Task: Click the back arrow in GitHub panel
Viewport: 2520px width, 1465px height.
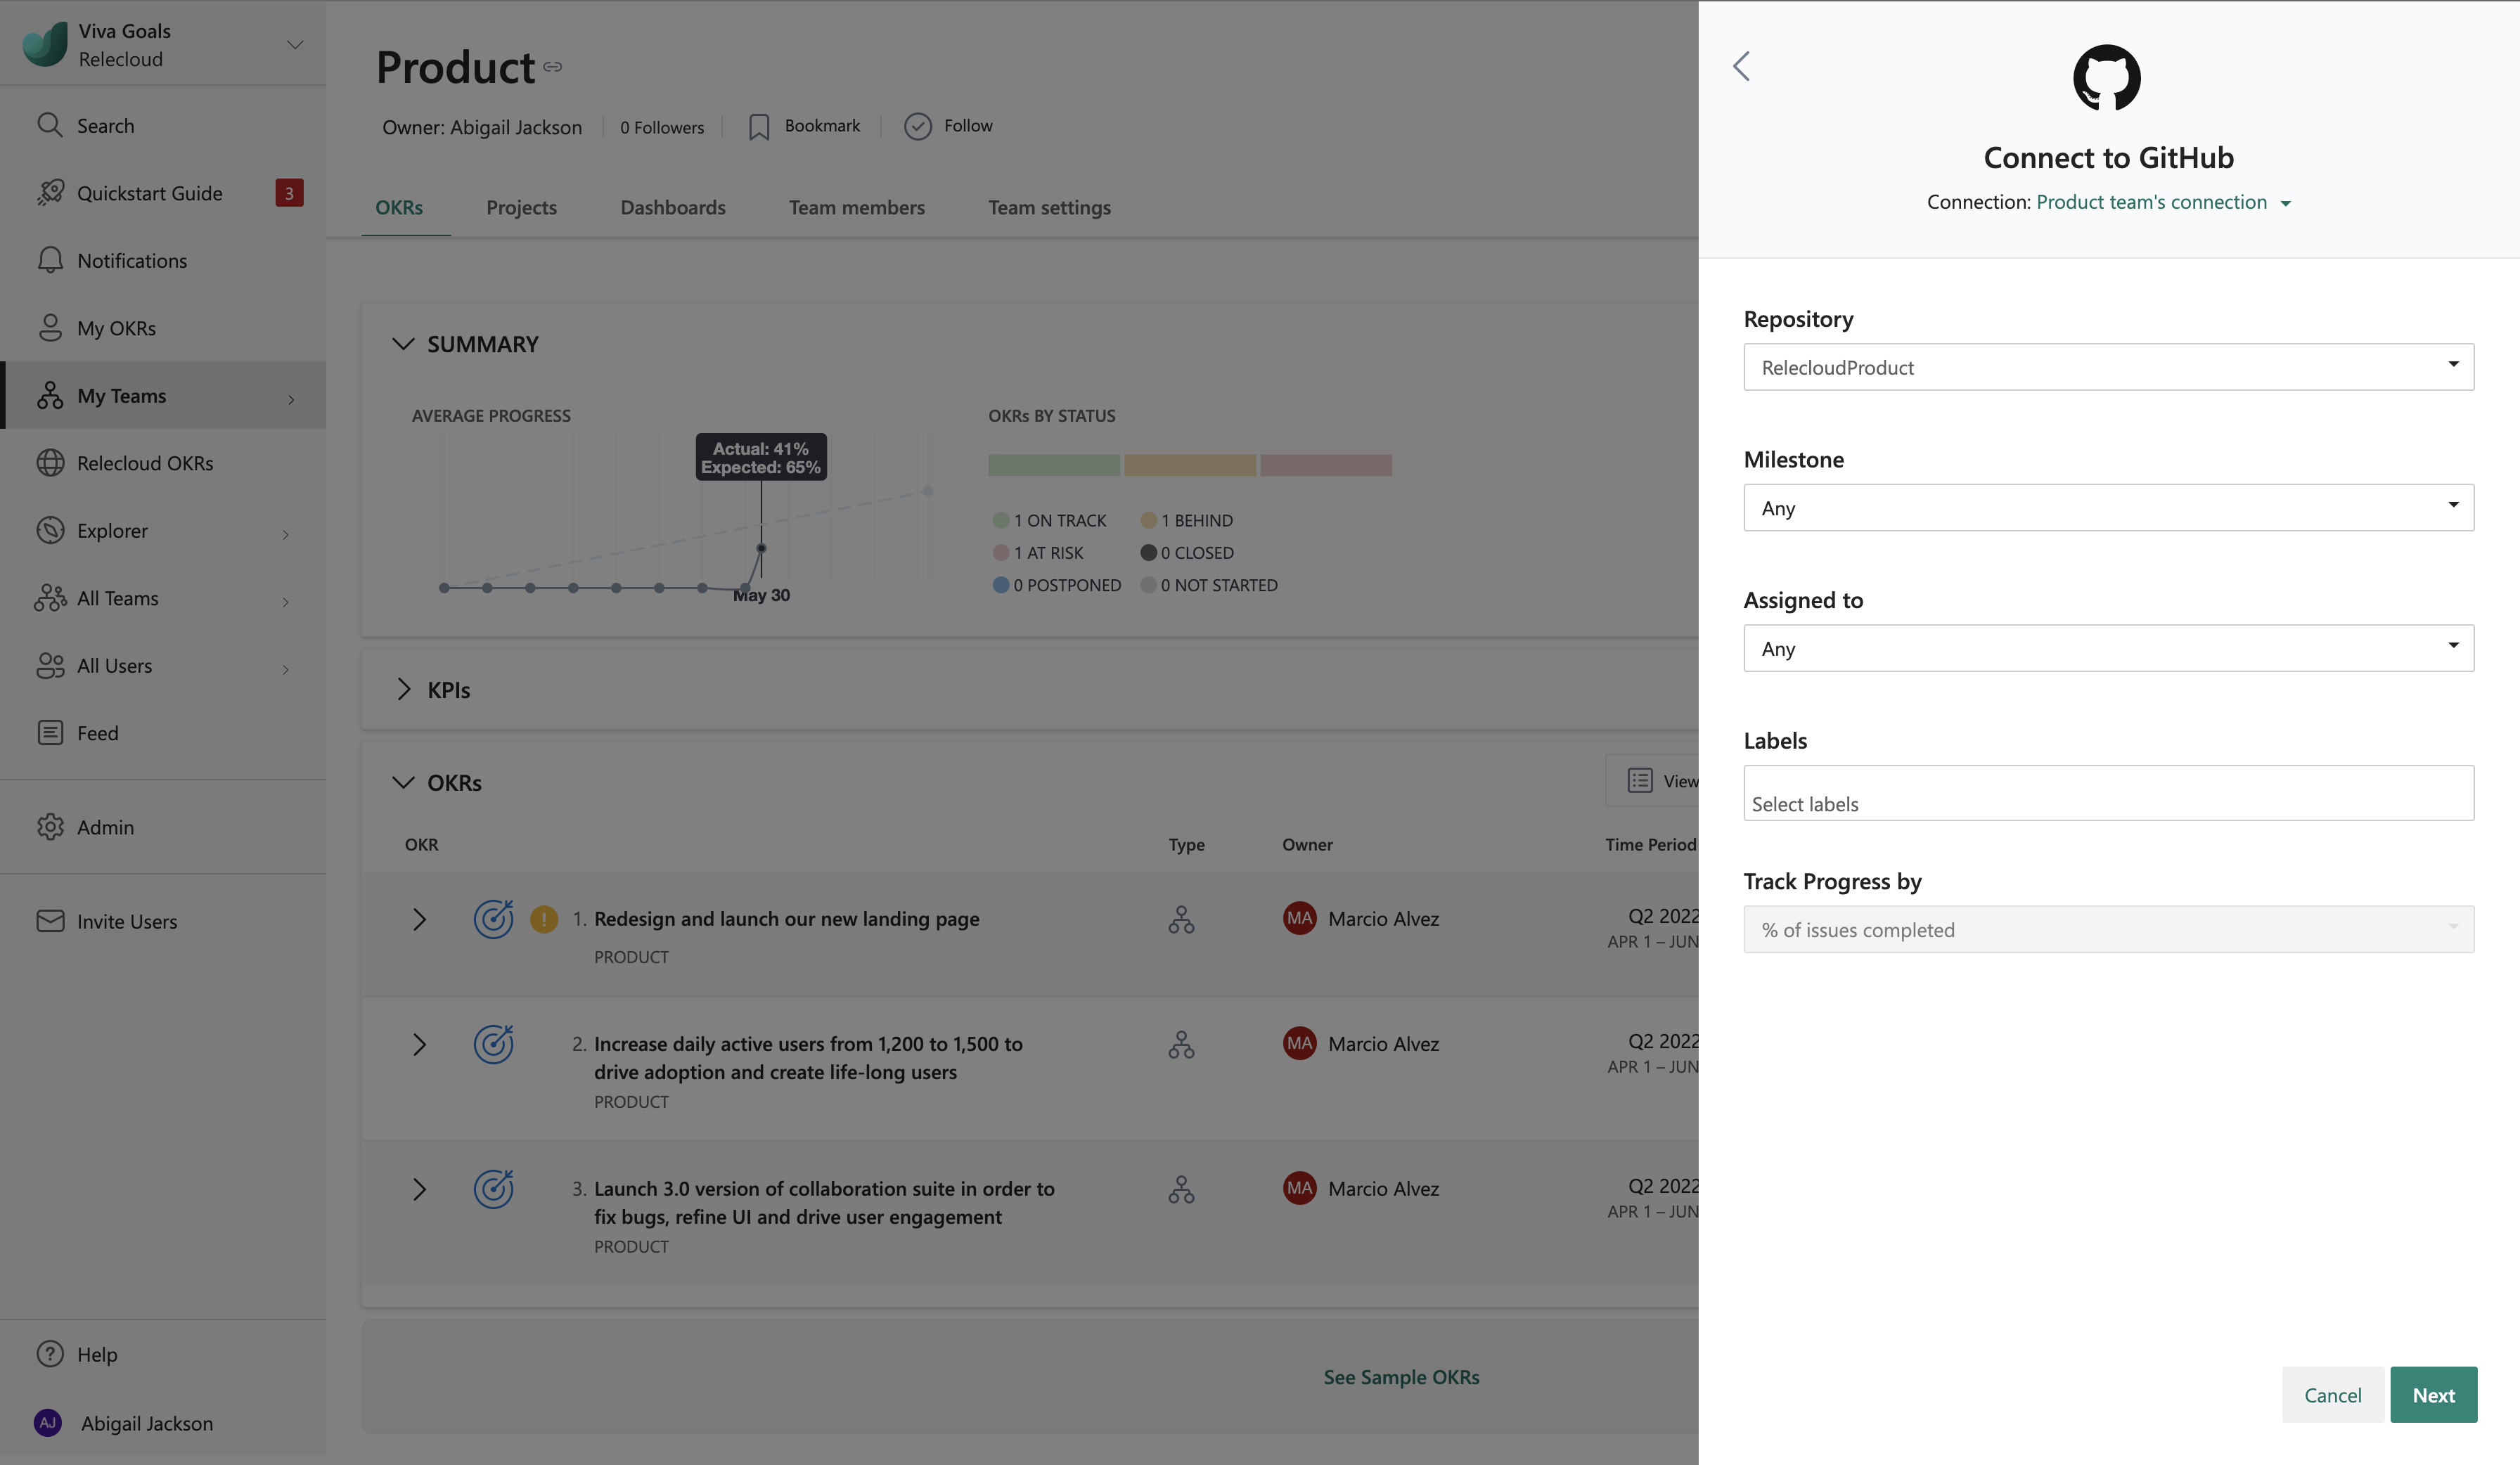Action: point(1741,66)
